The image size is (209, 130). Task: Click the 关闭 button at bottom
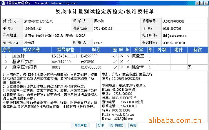coord(132,125)
